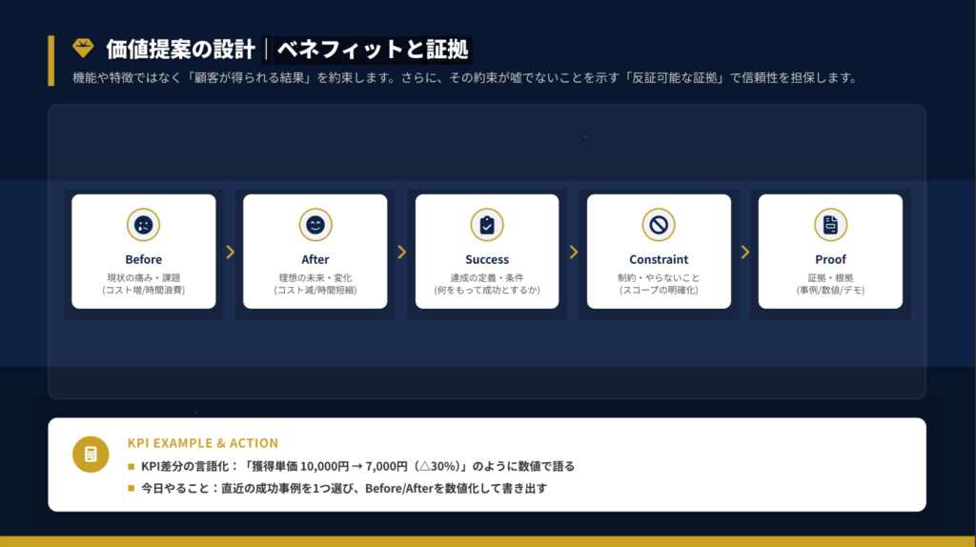Click the slide title 価値提案の設計

[x=180, y=49]
